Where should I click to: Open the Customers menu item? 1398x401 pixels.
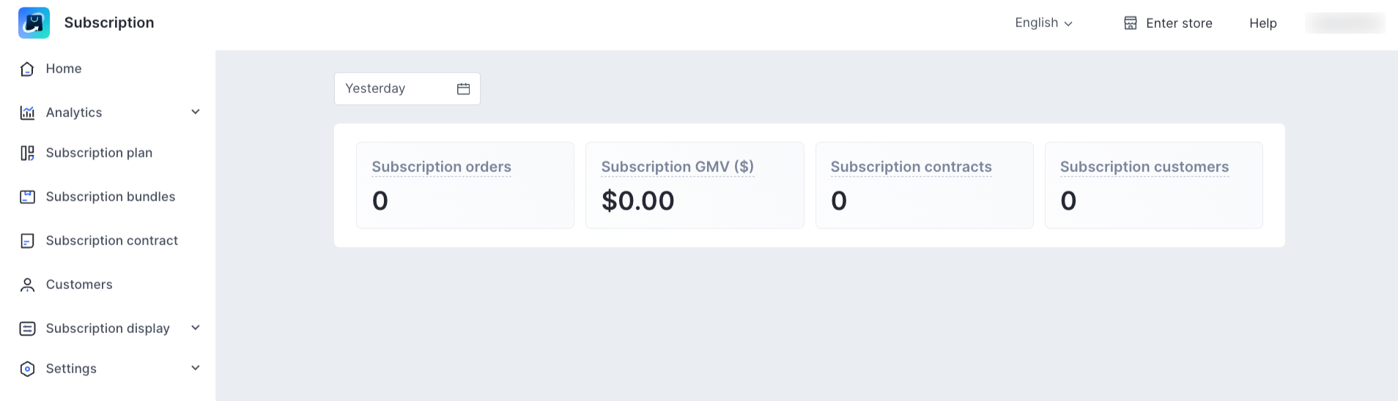pos(79,285)
